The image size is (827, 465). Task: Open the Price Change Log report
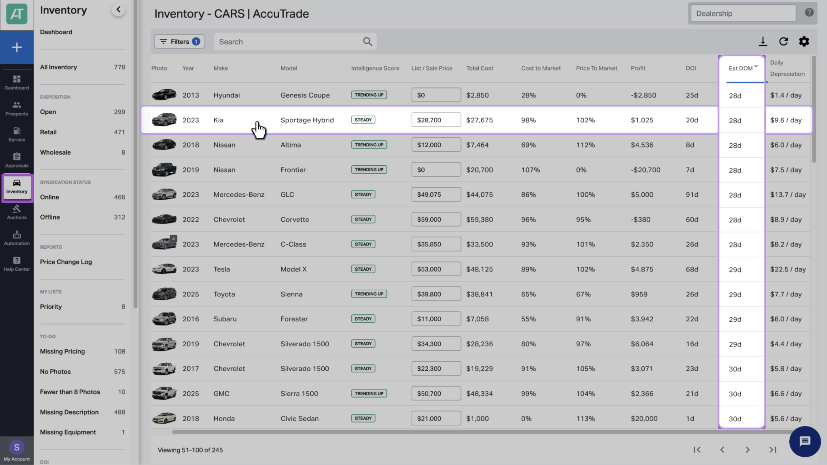(66, 262)
